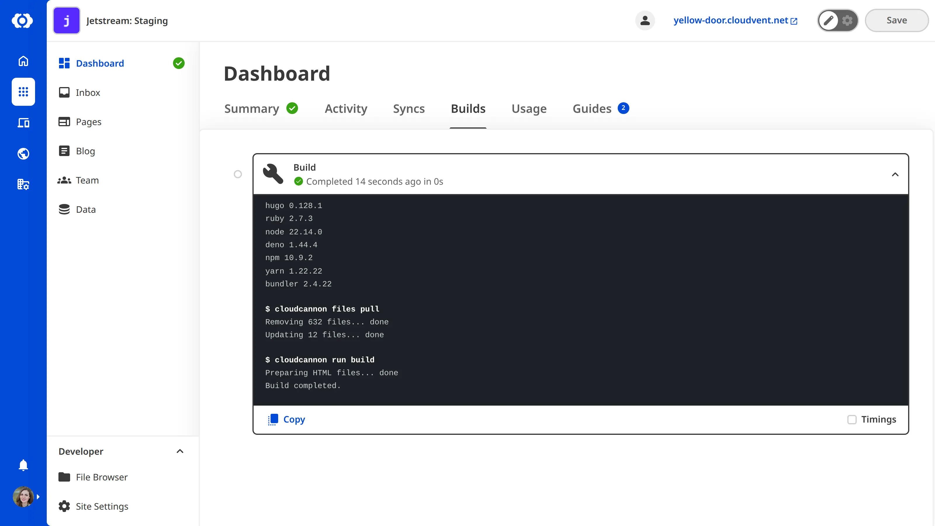Viewport: 935px width, 526px height.
Task: Collapse the Developer section
Action: [x=180, y=451]
